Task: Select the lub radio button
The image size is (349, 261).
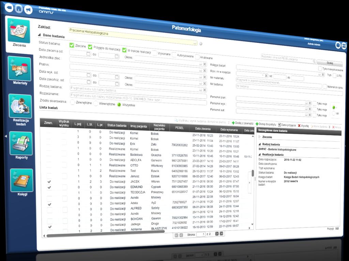Action: pos(334,113)
